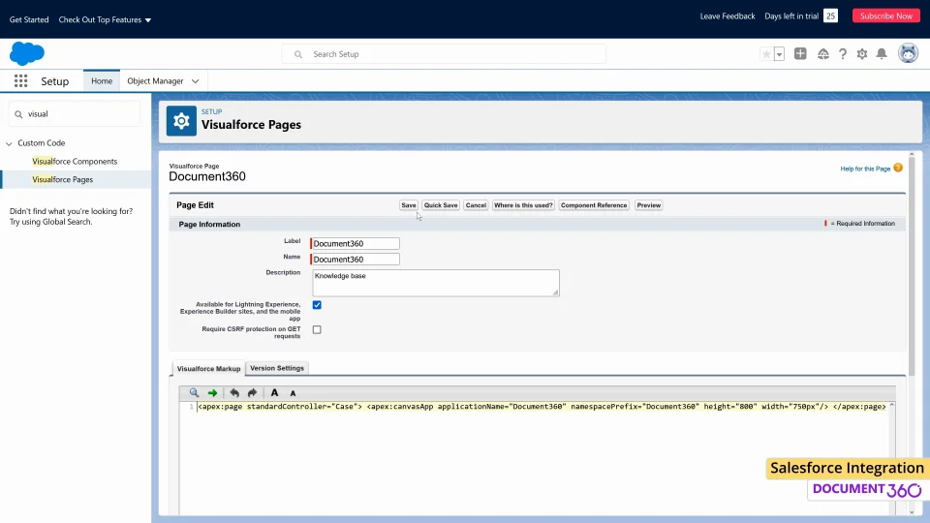Open the notifications bell
This screenshot has width=930, height=523.
pos(882,54)
